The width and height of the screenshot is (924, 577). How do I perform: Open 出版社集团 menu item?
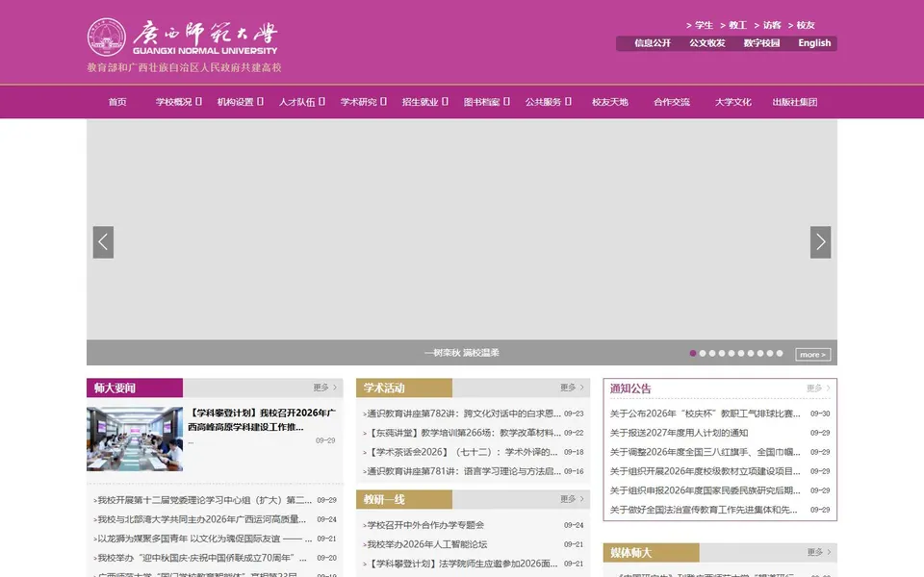[794, 102]
